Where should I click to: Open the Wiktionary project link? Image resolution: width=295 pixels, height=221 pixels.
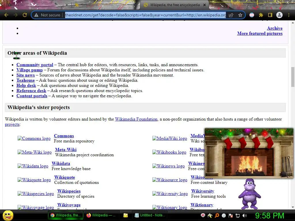click(x=202, y=205)
